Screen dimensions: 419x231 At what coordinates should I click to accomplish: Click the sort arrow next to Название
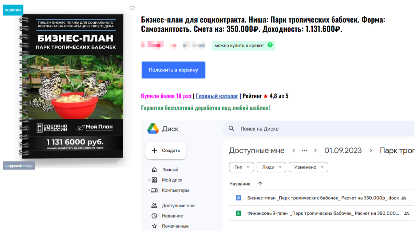click(260, 184)
